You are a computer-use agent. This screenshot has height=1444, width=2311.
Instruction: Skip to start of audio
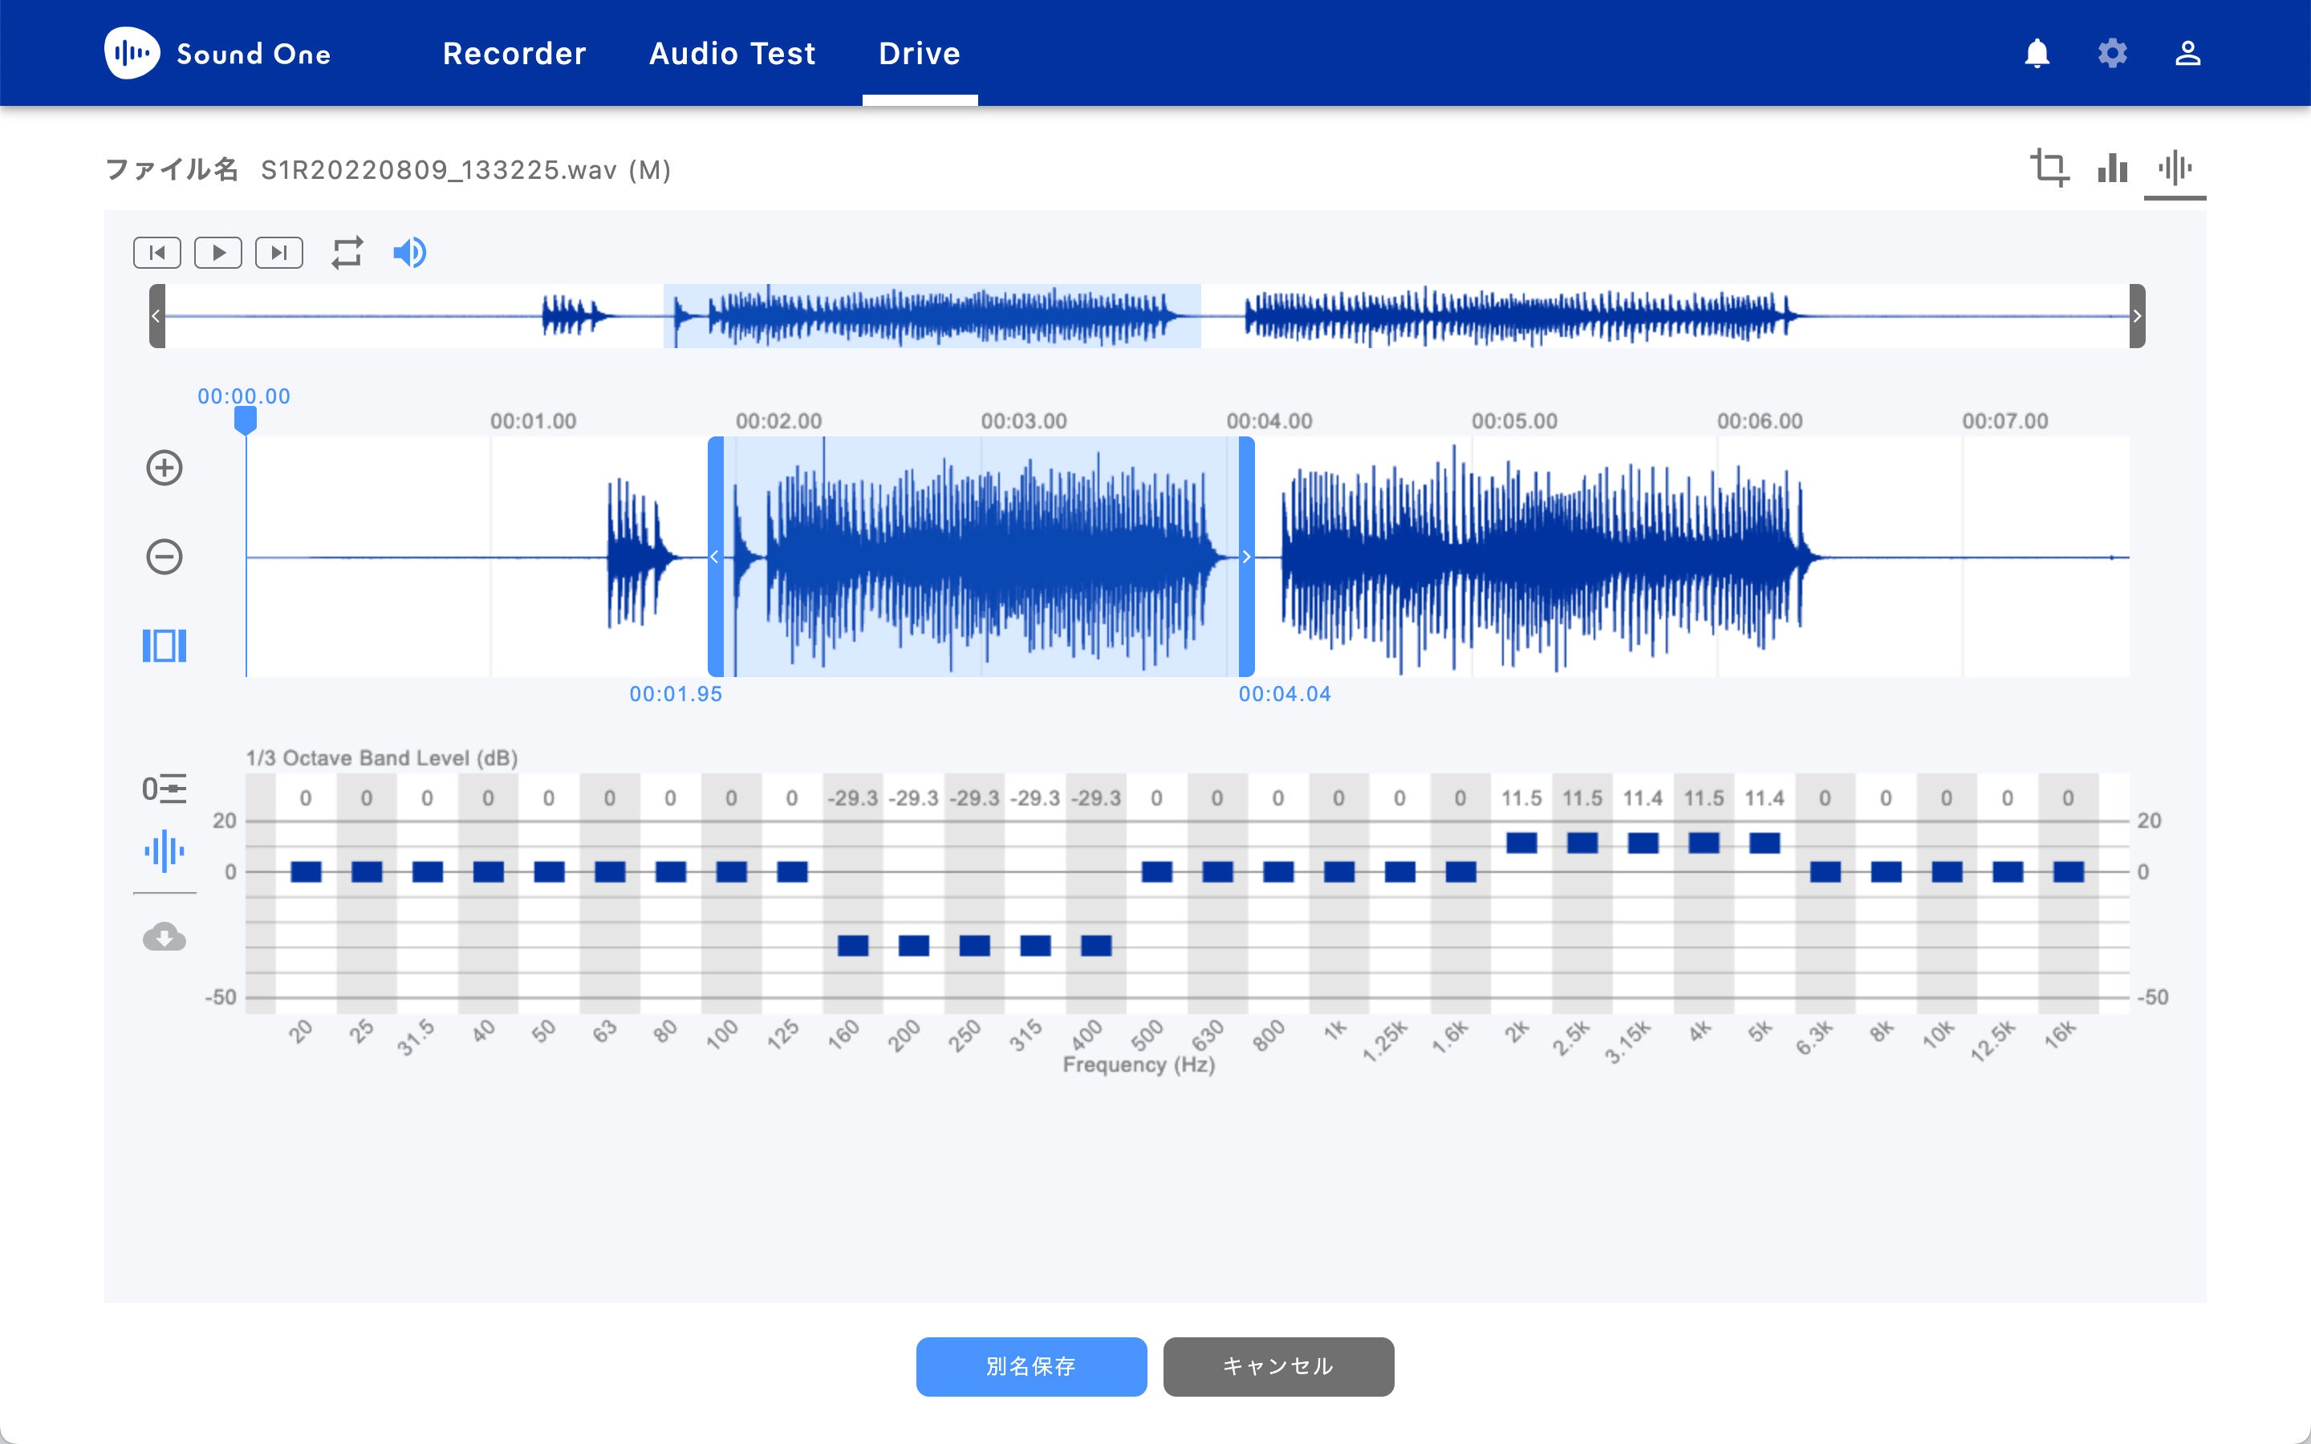tap(157, 253)
